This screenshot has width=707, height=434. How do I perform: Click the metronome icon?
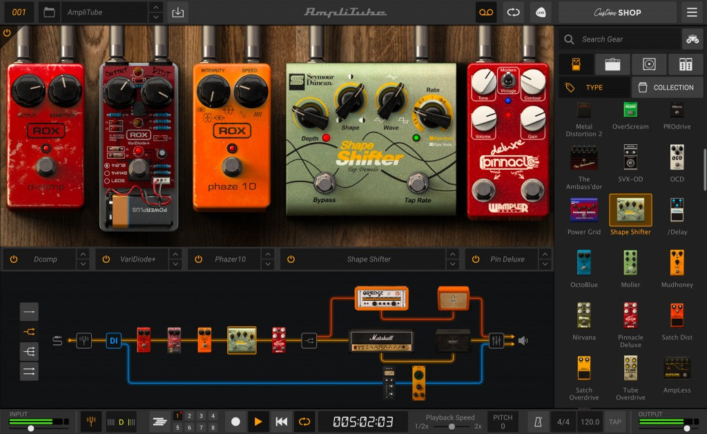(x=538, y=422)
